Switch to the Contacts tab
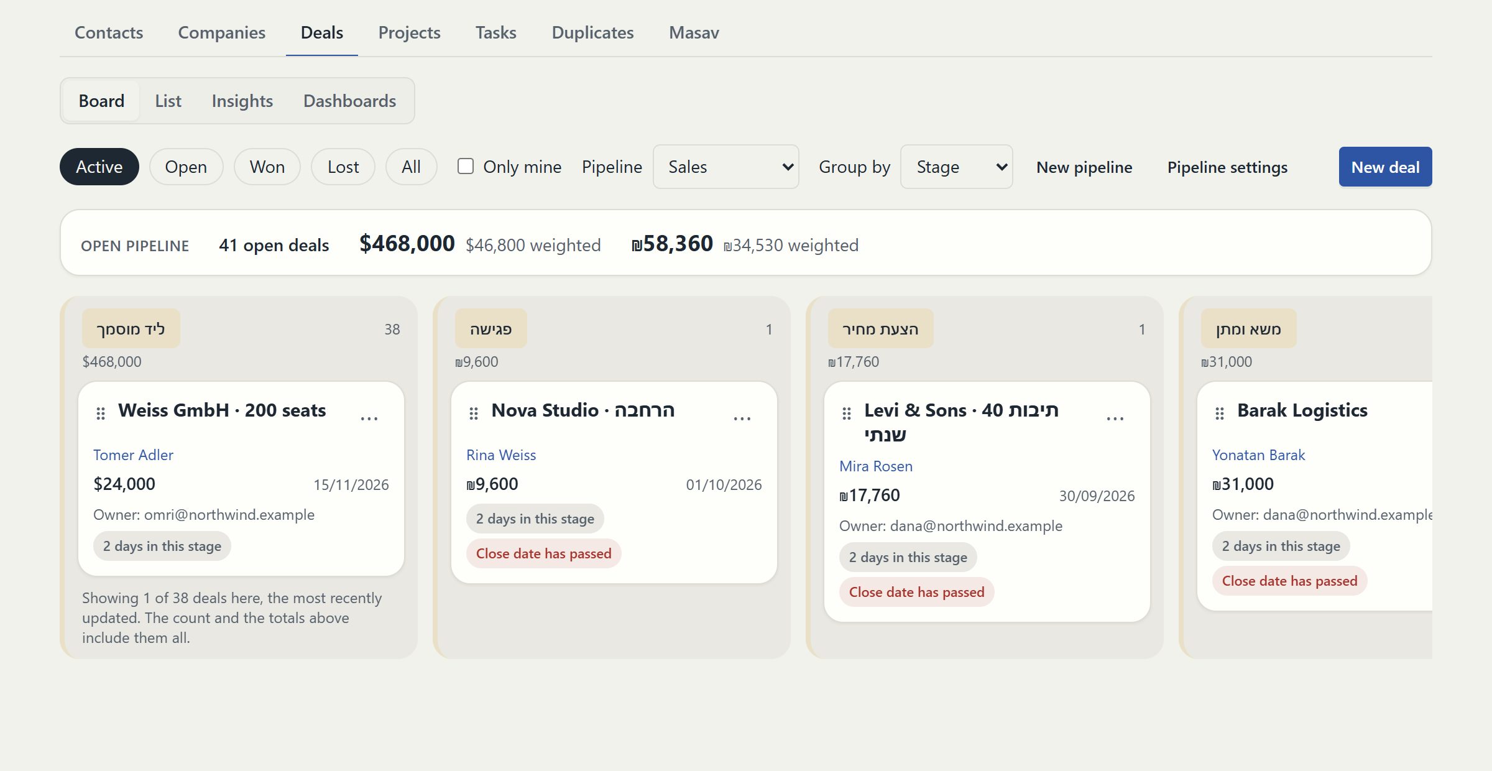 pyautogui.click(x=109, y=32)
